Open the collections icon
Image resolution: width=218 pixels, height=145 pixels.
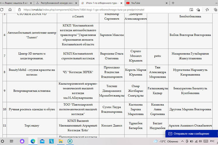[x=215, y=10]
